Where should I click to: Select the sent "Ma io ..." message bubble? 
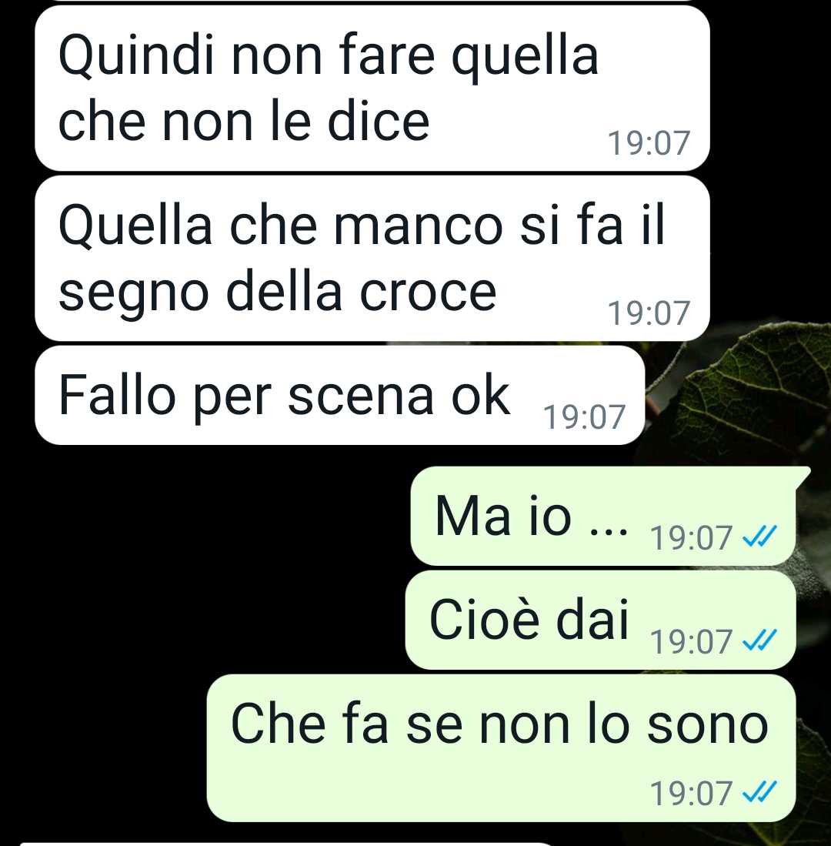click(604, 516)
